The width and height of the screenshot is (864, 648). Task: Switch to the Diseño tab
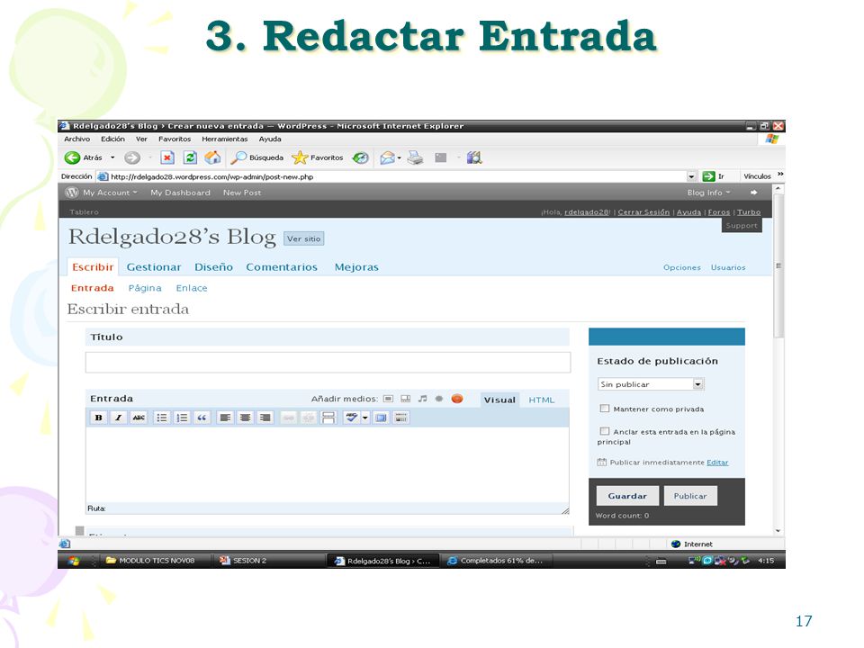[213, 267]
